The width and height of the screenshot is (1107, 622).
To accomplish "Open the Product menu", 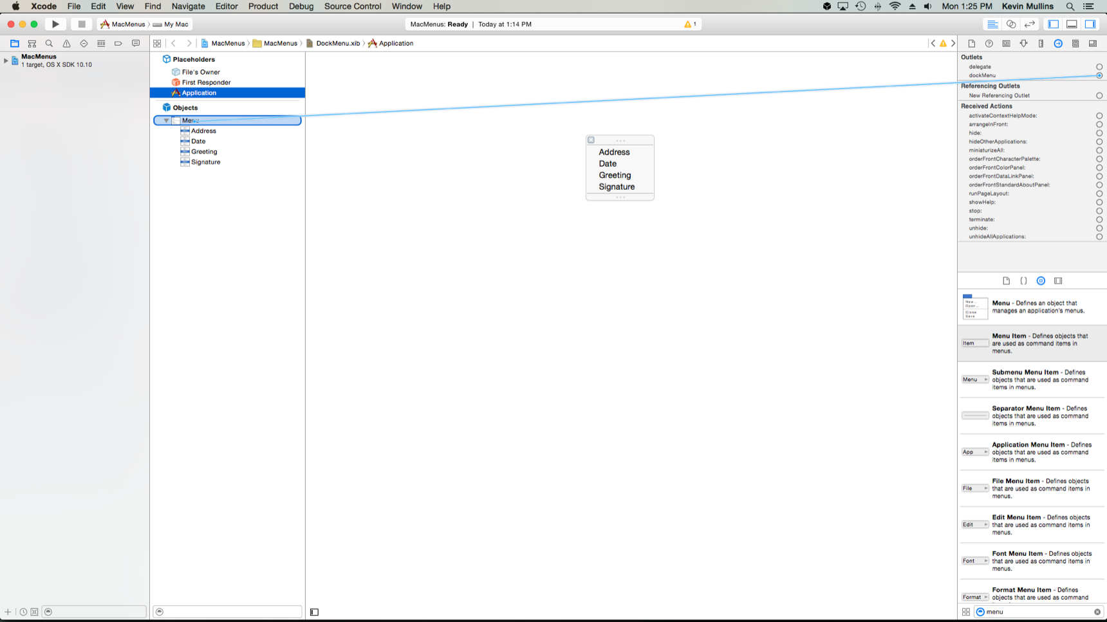I will [x=263, y=6].
